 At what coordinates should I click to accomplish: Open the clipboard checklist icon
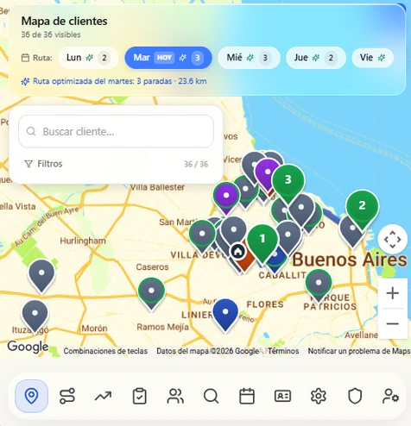click(139, 396)
